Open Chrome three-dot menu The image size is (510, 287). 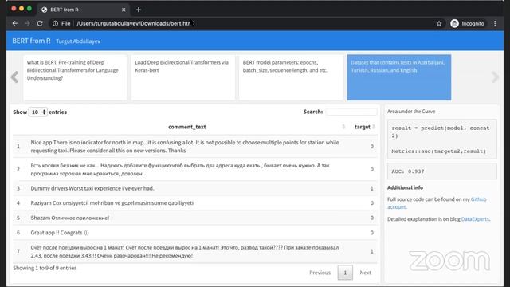tap(495, 23)
